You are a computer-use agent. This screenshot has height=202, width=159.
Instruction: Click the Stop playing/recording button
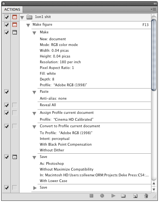click(x=92, y=196)
